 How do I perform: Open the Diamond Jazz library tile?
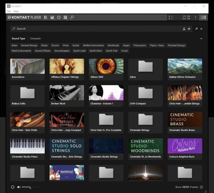pyautogui.click(x=67, y=173)
